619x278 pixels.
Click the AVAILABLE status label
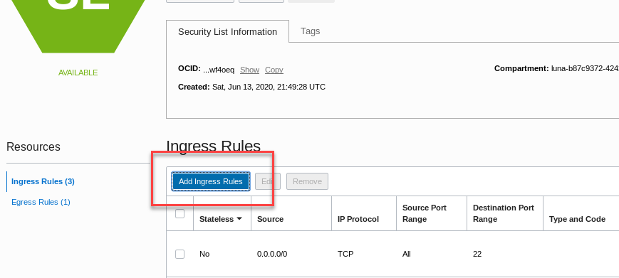(78, 73)
